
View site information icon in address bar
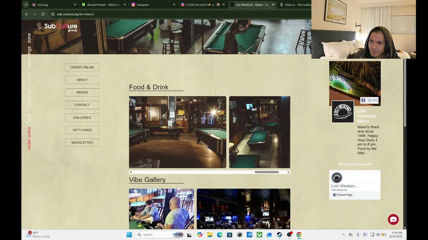pyautogui.click(x=52, y=14)
